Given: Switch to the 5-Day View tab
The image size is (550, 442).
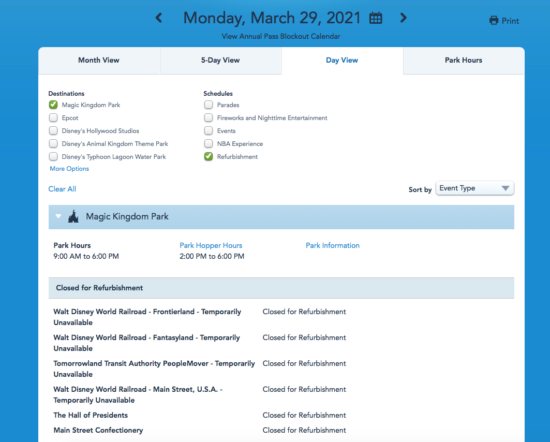Looking at the screenshot, I should pos(220,61).
